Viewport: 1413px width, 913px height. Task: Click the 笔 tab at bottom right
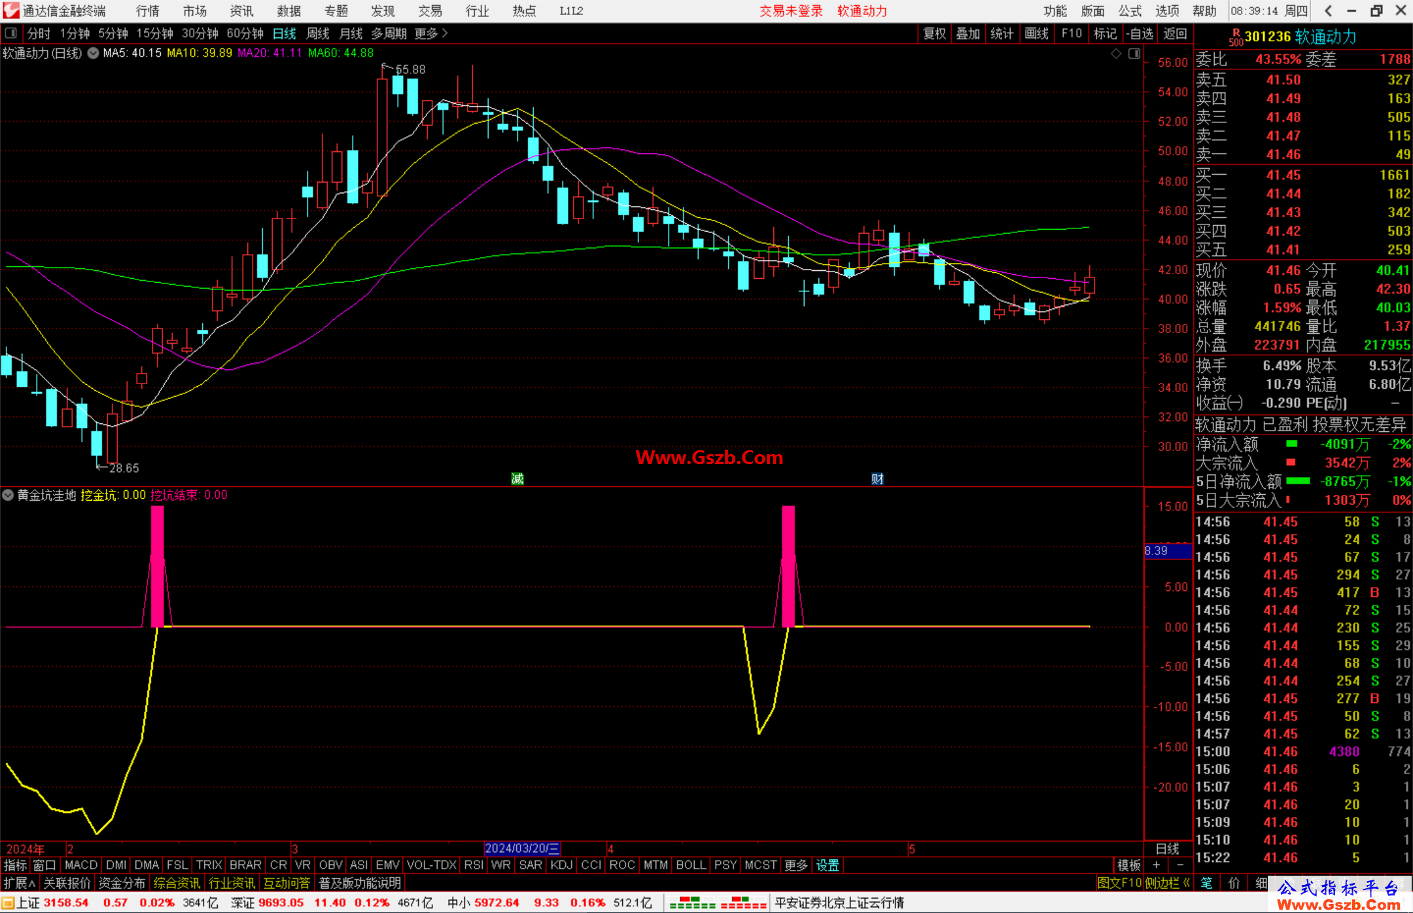(x=1206, y=883)
